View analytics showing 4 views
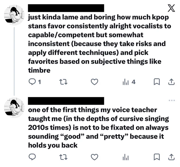The width and height of the screenshot is (180, 167). click(x=129, y=82)
